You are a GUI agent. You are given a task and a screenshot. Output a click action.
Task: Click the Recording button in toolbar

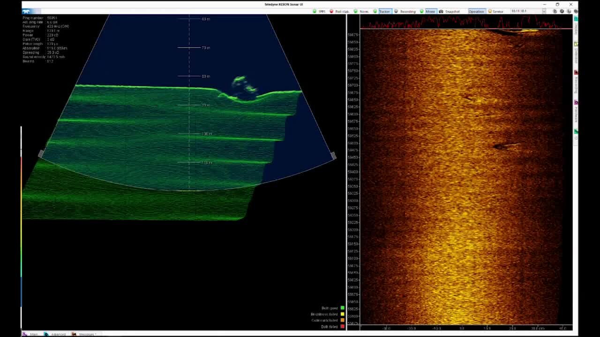point(407,11)
